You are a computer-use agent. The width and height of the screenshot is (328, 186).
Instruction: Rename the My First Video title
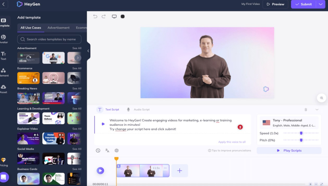251,4
